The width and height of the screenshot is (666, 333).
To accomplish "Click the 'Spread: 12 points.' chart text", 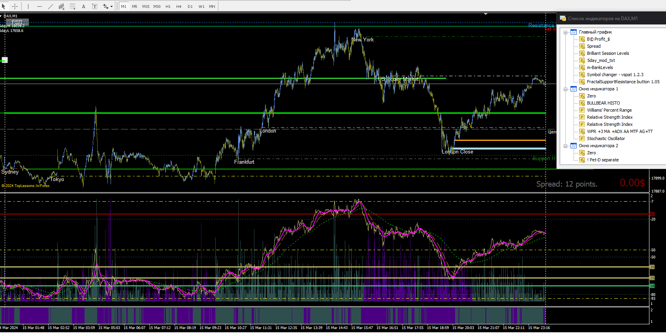I will [x=567, y=184].
